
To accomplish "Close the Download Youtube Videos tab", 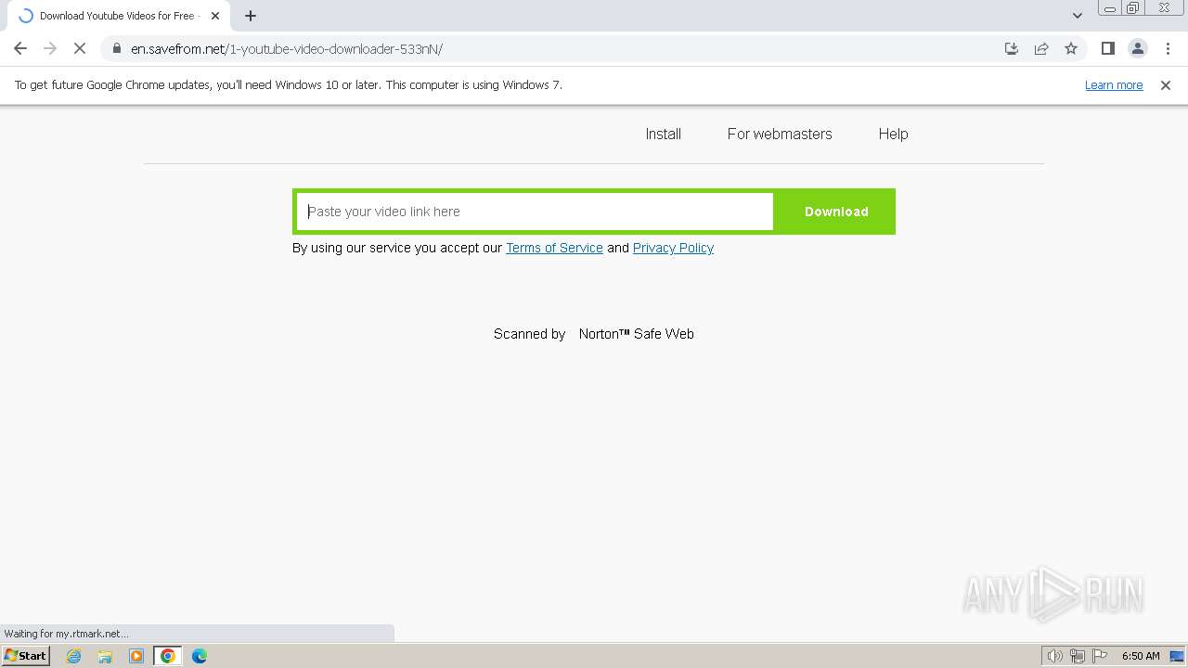I will coord(215,16).
